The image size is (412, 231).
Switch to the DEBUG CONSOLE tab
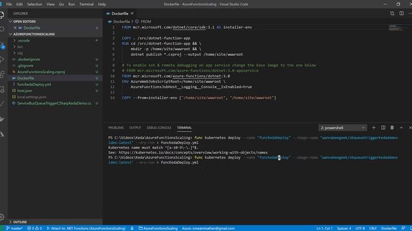click(x=159, y=128)
